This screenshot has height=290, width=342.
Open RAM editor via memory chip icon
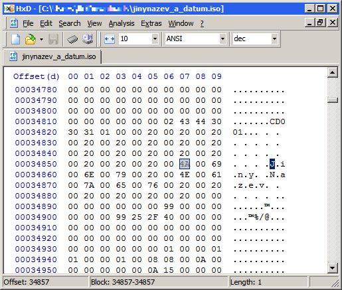click(72, 39)
